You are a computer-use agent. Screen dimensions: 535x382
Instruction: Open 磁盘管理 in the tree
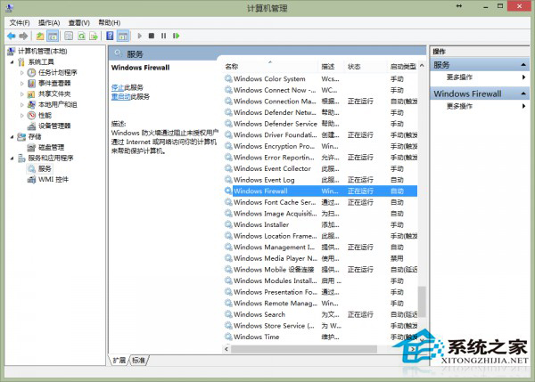coord(51,147)
